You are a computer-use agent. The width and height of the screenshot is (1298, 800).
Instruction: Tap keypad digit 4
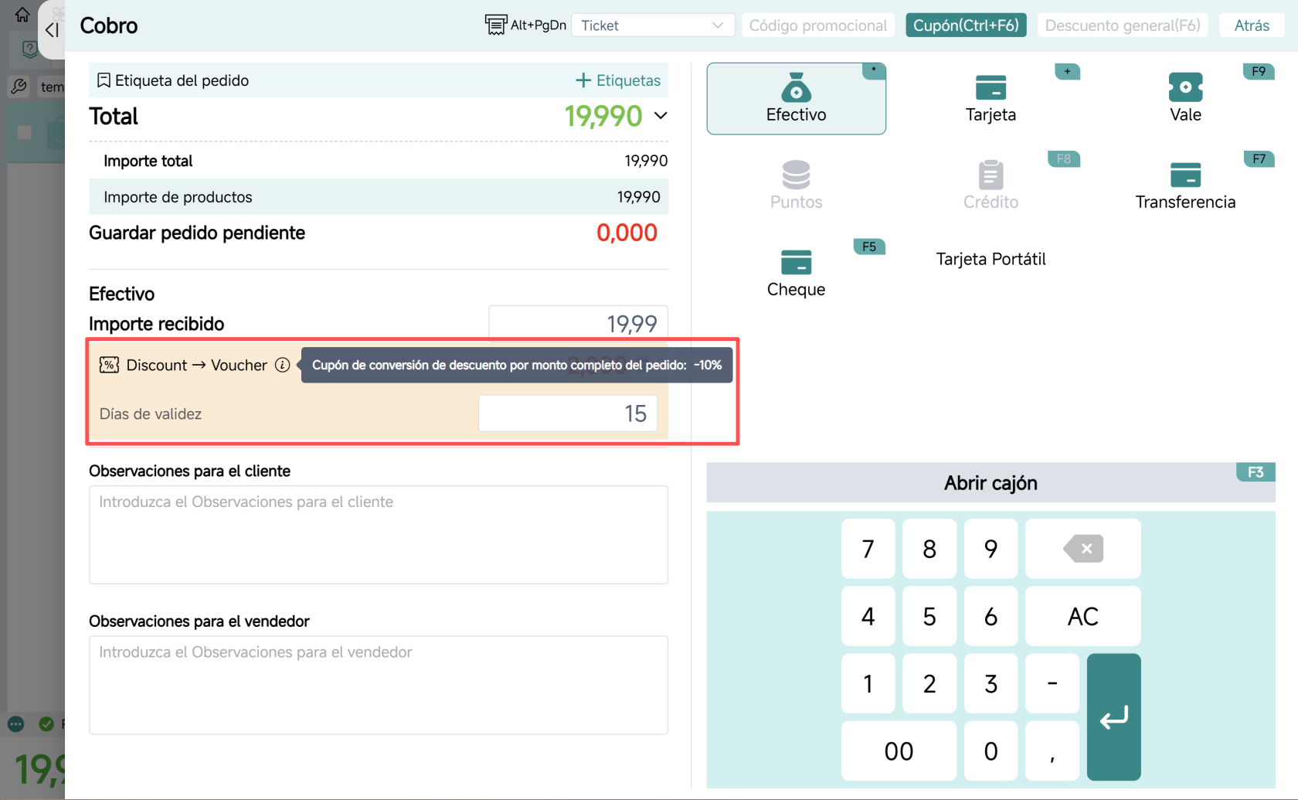point(868,616)
